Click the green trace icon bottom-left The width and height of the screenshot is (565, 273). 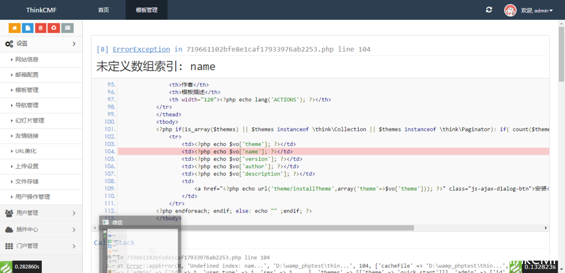(6, 267)
